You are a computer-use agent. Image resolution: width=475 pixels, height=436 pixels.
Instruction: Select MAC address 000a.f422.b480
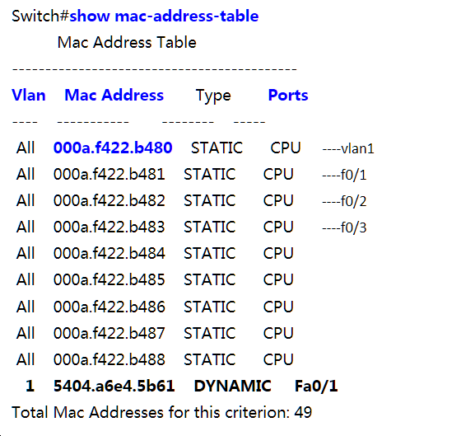point(113,148)
